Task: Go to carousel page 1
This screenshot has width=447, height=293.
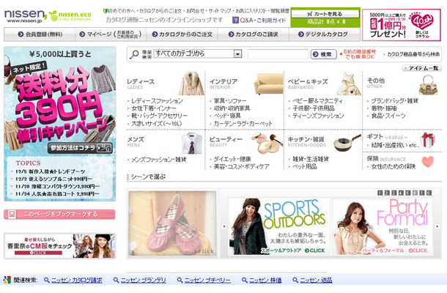Action: point(380,193)
